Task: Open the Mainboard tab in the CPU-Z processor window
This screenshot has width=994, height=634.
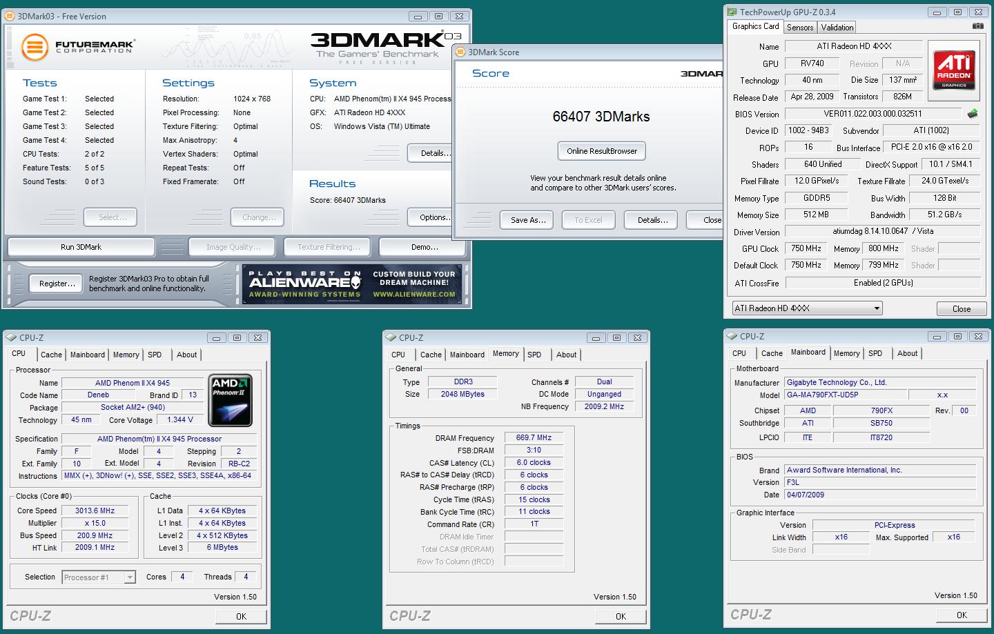Action: [x=88, y=355]
